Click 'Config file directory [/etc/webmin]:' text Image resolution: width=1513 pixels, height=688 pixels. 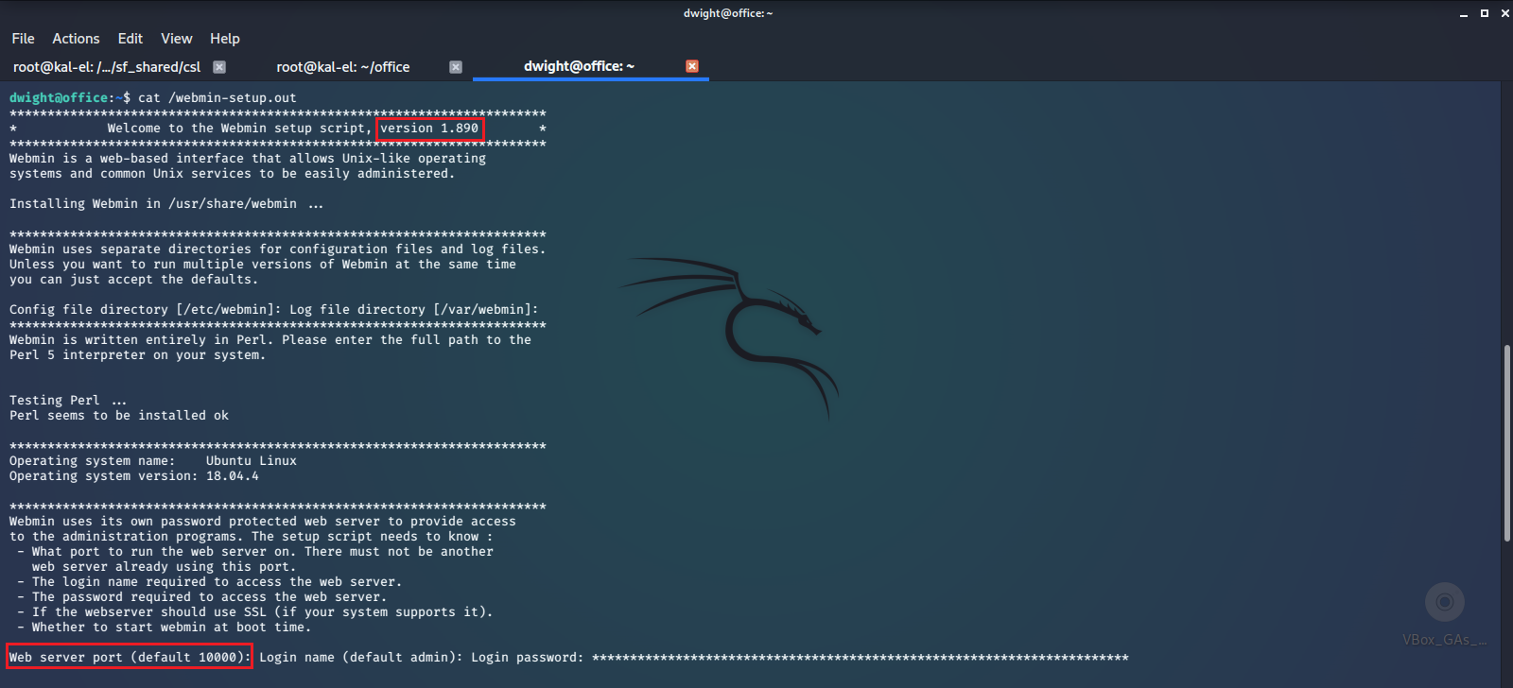pyautogui.click(x=146, y=309)
